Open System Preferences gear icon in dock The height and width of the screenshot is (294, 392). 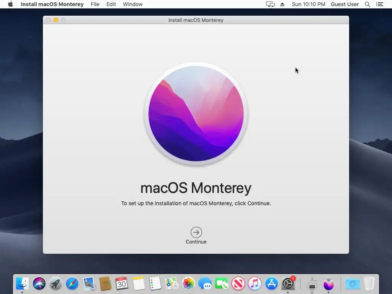pyautogui.click(x=288, y=284)
